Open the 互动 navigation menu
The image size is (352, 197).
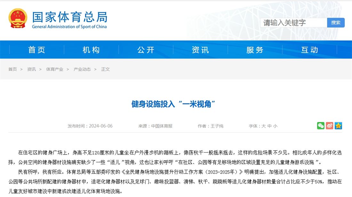tap(309, 49)
